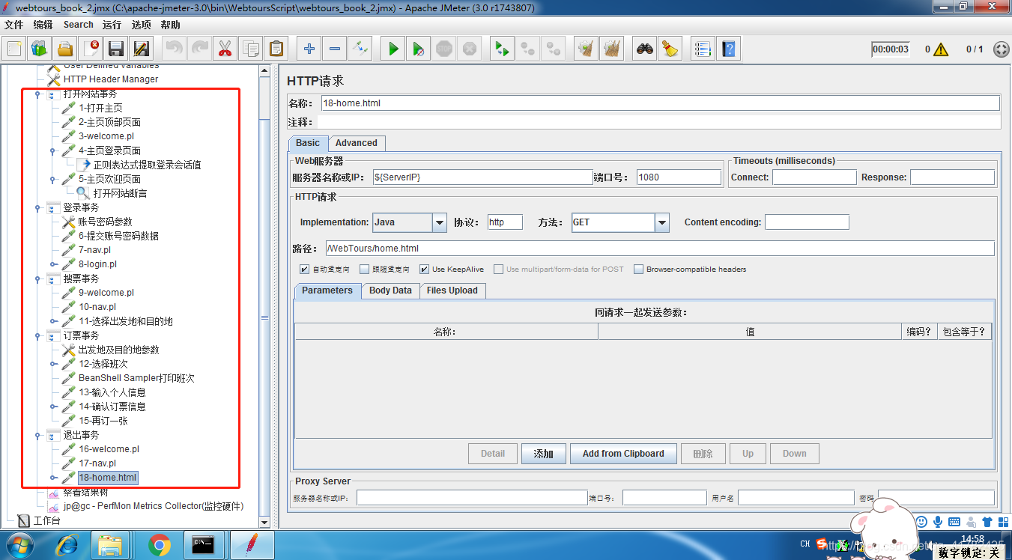1012x560 pixels.
Task: Open Windows Explorer folder on taskbar
Action: [x=112, y=545]
